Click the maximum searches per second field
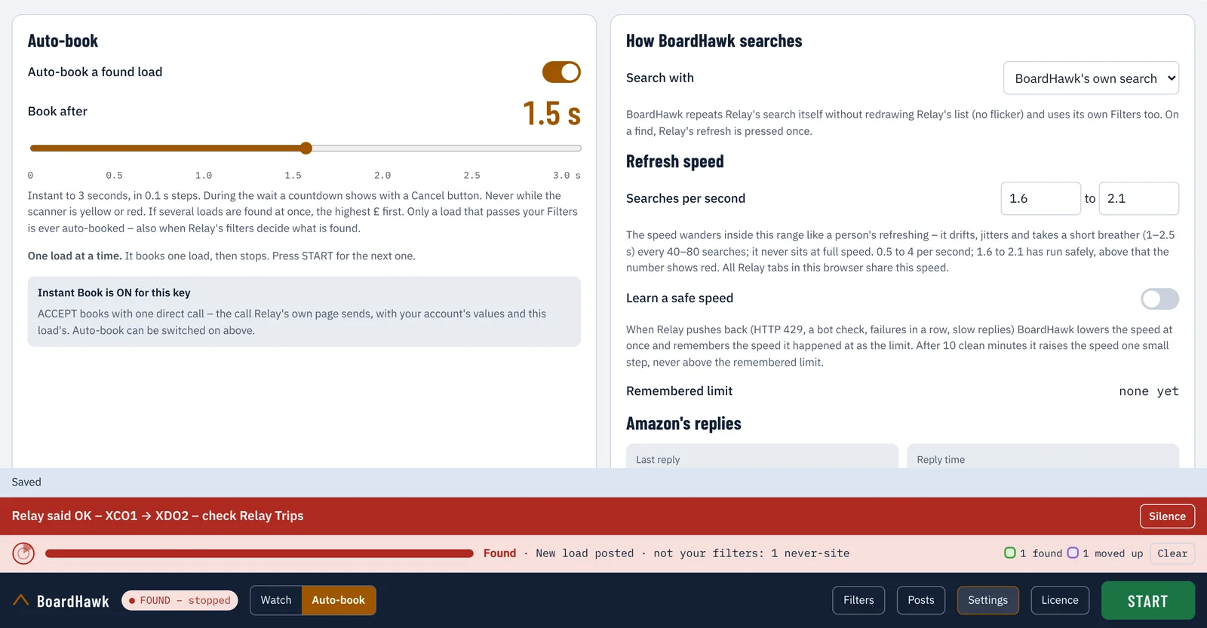 tap(1139, 198)
